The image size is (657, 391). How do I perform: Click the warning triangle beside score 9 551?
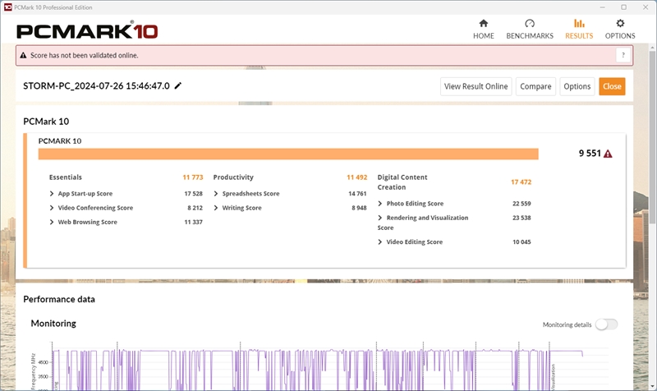608,154
